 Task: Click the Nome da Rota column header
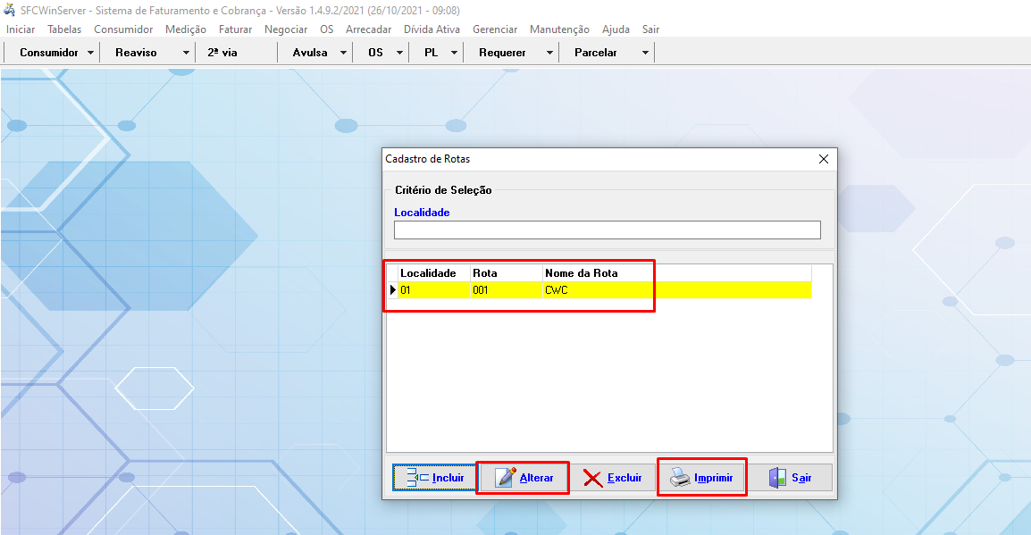coord(581,272)
